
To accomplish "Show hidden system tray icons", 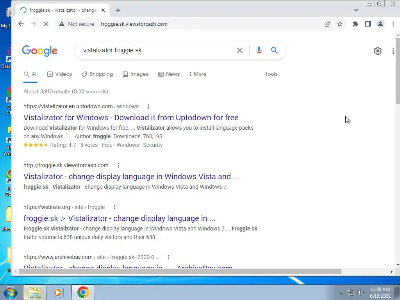I will point(341,293).
